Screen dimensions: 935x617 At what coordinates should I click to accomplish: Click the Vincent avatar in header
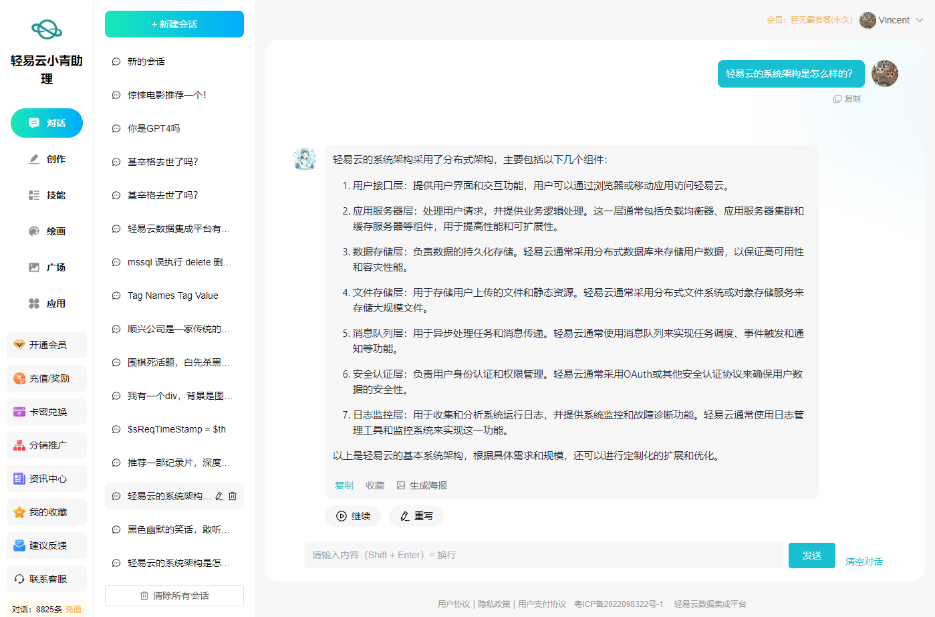tap(867, 20)
